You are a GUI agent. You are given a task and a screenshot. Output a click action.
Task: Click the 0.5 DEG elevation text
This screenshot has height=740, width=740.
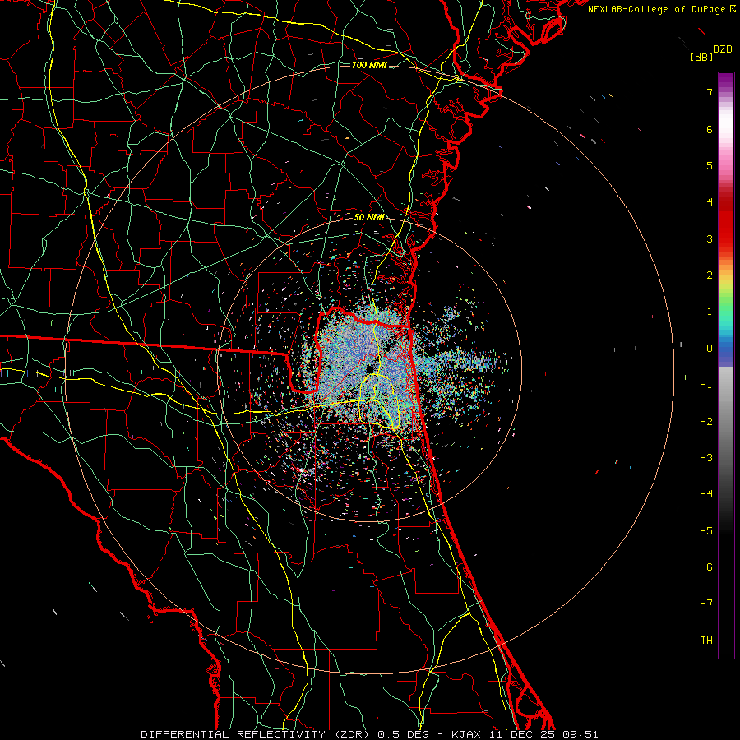(403, 734)
